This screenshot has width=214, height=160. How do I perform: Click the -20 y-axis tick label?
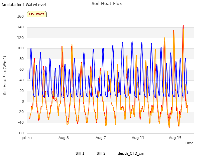pos(21,112)
